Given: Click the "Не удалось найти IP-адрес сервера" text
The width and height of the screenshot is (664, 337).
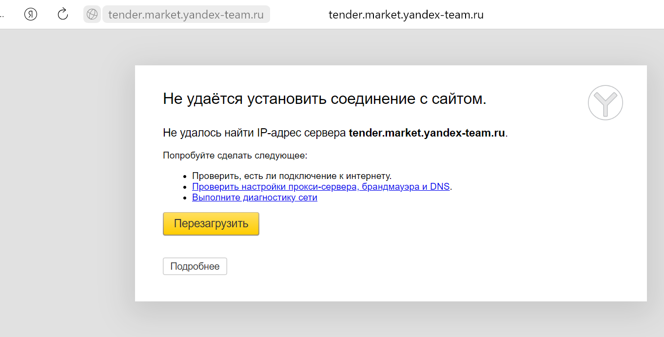Looking at the screenshot, I should 254,133.
